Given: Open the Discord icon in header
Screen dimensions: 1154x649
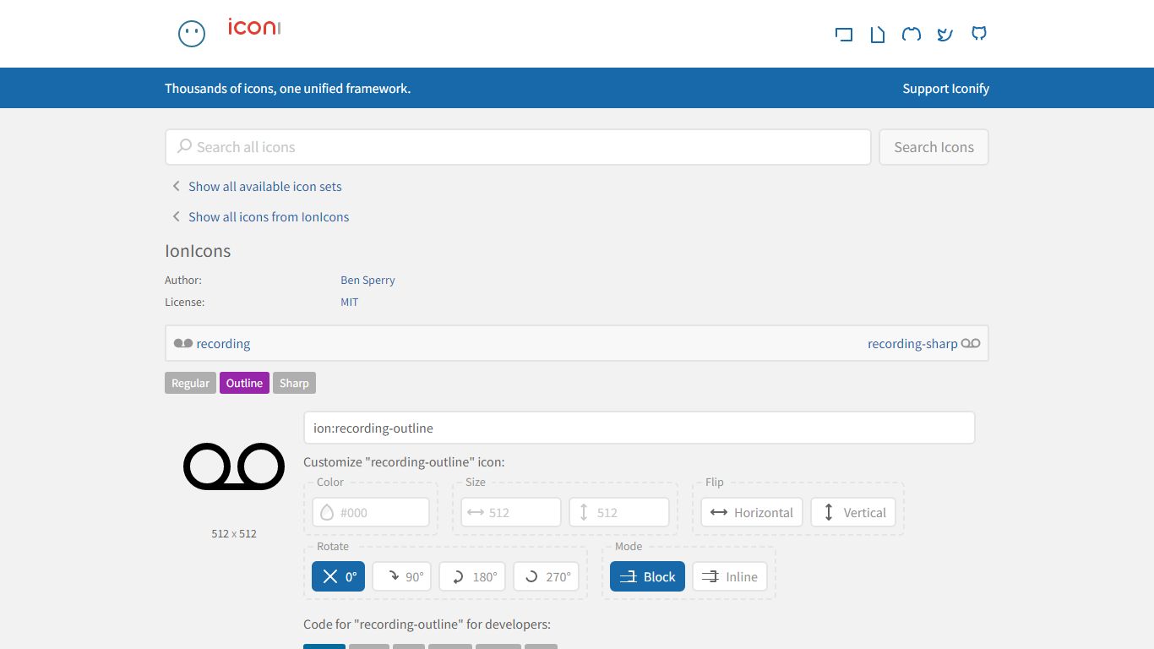Looking at the screenshot, I should click(912, 34).
